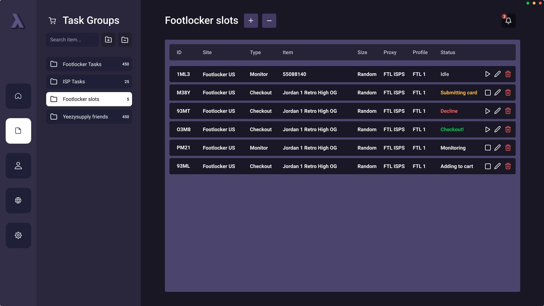544x306 pixels.
Task: Open the proxies globe page
Action: click(x=18, y=201)
